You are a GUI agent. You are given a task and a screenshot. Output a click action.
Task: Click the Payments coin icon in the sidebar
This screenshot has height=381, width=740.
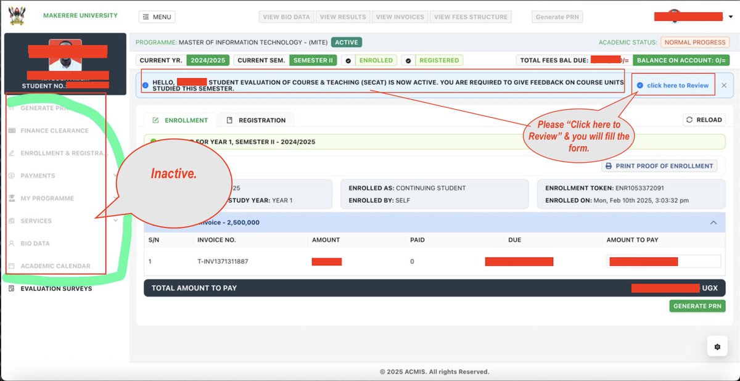tap(12, 176)
